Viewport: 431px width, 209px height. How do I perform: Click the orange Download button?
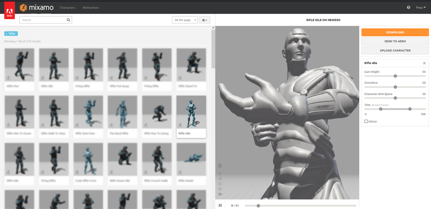click(x=395, y=32)
